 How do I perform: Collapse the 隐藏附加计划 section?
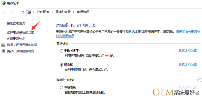click(200, 80)
